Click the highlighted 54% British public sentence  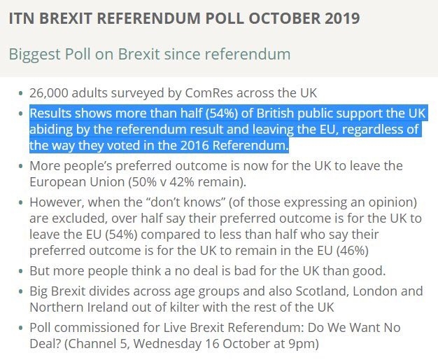click(229, 129)
